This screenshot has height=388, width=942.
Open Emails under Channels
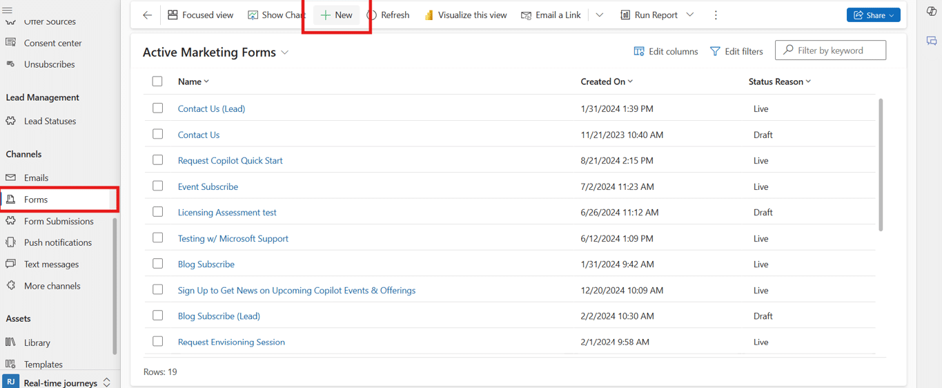point(36,177)
